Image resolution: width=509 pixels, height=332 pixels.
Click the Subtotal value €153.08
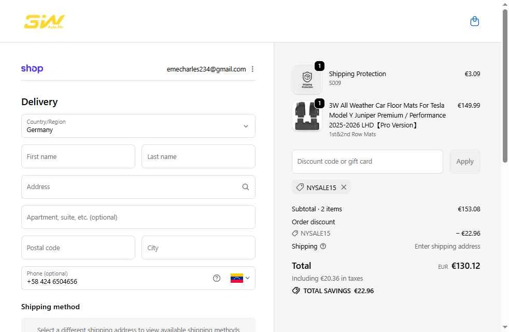click(469, 209)
